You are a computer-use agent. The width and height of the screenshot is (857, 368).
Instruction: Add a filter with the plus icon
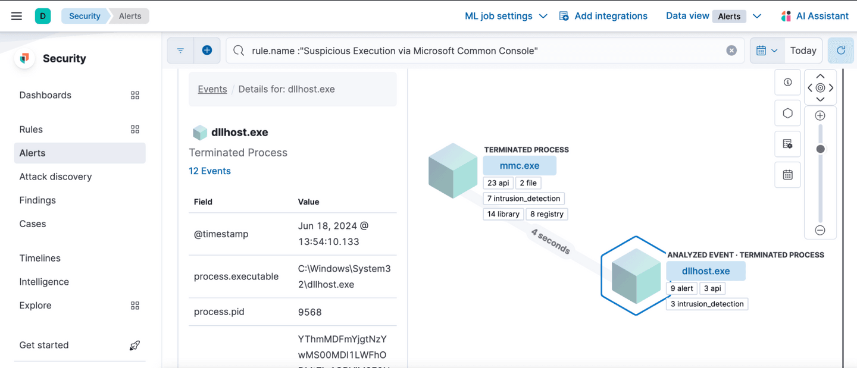[207, 51]
